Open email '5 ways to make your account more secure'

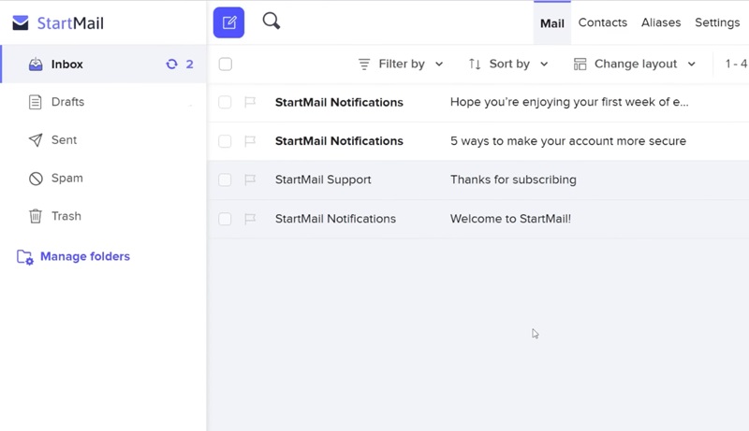coord(568,141)
